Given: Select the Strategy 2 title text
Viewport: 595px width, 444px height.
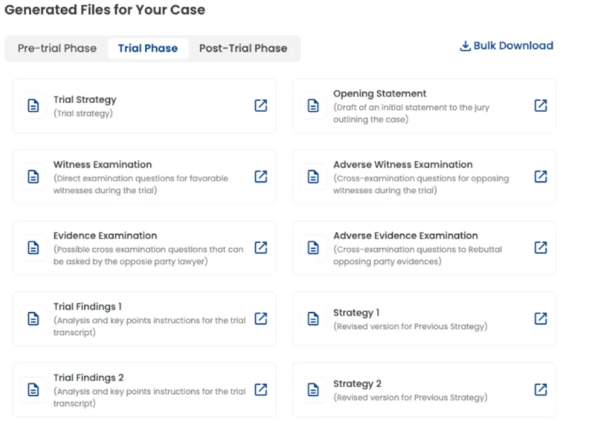Looking at the screenshot, I should click(357, 384).
